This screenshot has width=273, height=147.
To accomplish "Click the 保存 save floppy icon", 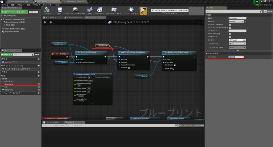I will [60, 10].
